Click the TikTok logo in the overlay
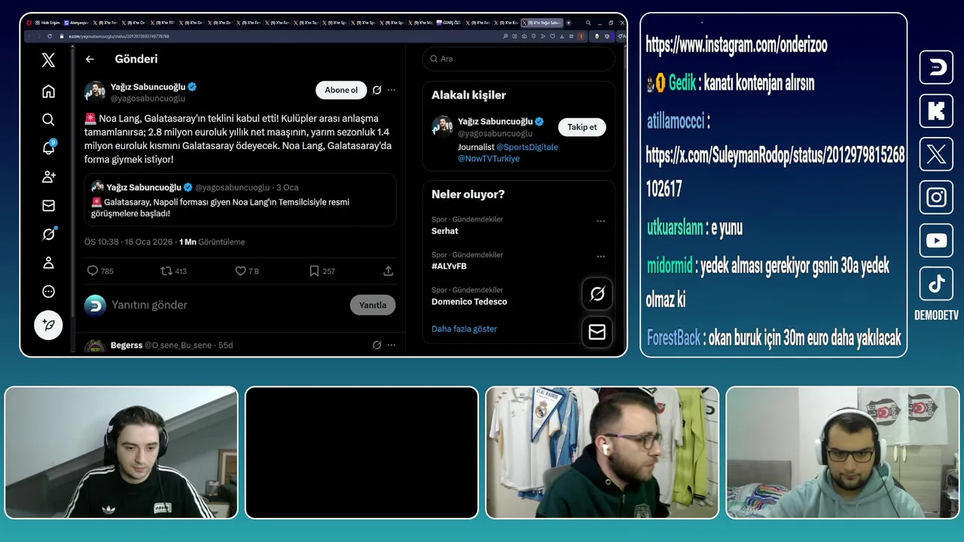 [936, 284]
